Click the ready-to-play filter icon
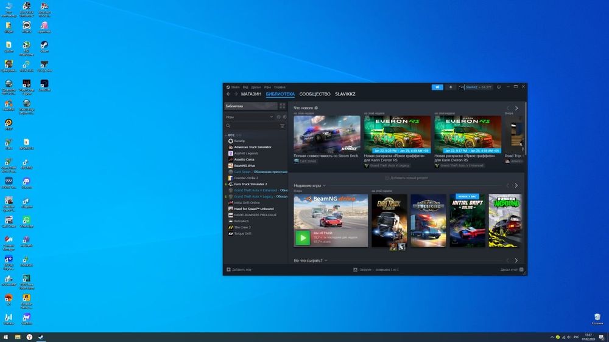Viewport: 609px width, 342px height. click(284, 117)
